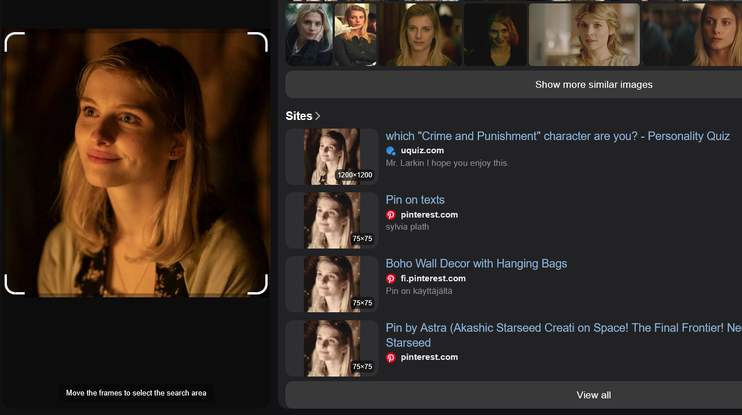Open thumbnail beside 'Pin on texts'
This screenshot has height=415, width=742.
(x=332, y=220)
